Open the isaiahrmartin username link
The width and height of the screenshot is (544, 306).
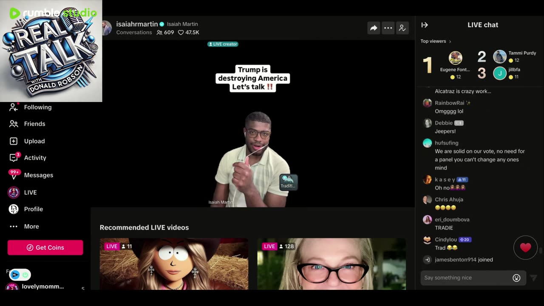[x=137, y=24]
